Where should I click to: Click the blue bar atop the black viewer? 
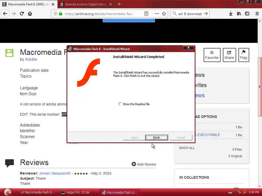(129, 20)
